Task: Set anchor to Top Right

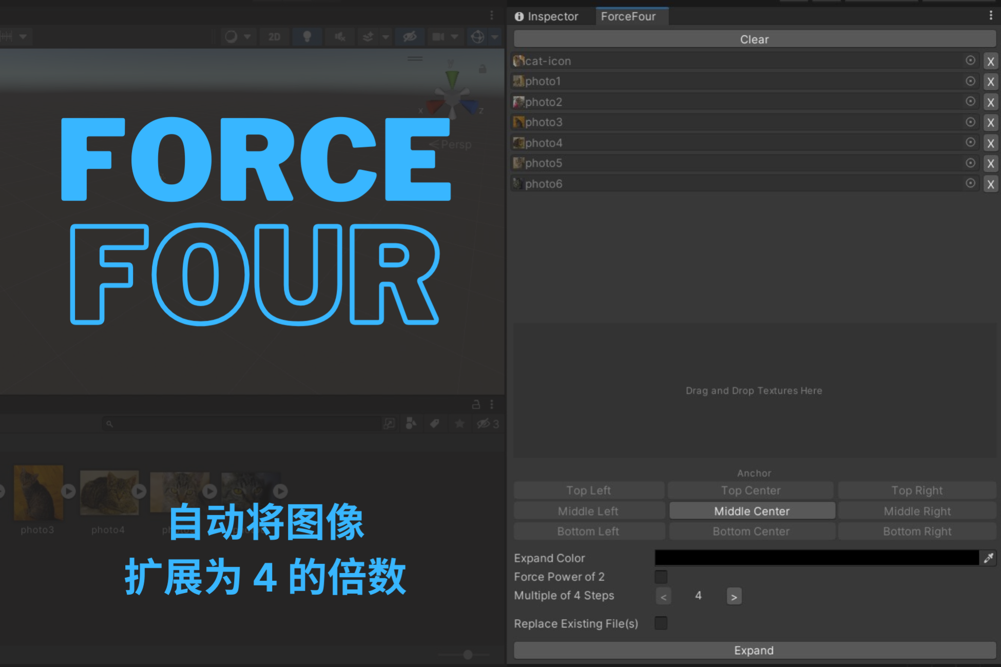Action: (917, 491)
